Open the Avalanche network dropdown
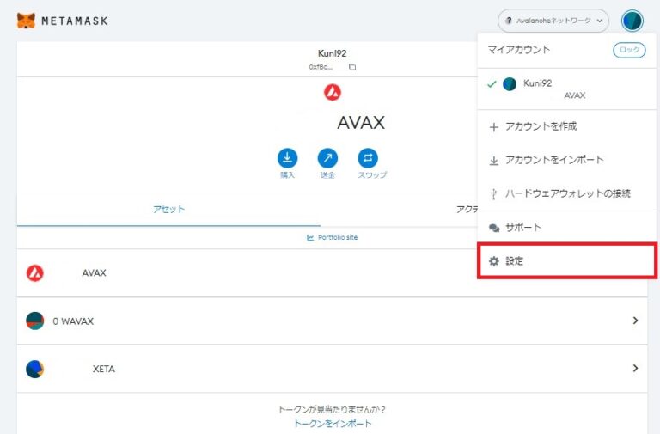The width and height of the screenshot is (660, 434). [x=553, y=21]
